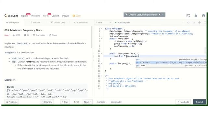Collapse the pop method fold arrow on line 15
The height and width of the screenshot is (117, 208).
[101, 64]
